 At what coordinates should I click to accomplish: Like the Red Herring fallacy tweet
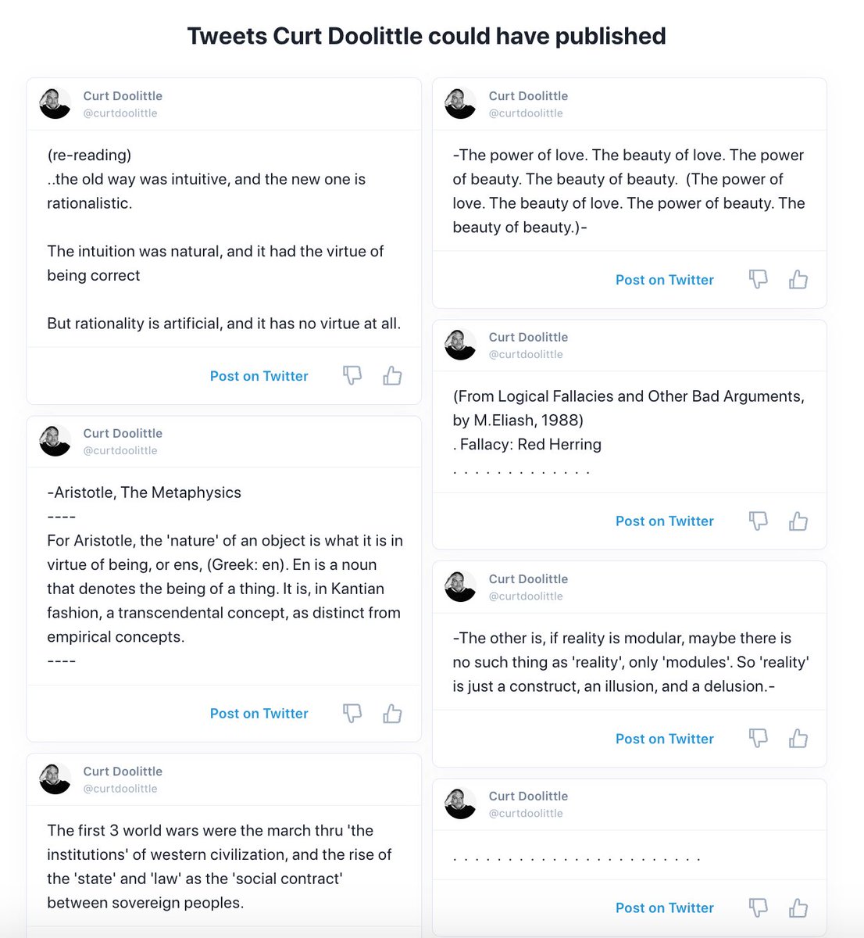click(x=798, y=521)
